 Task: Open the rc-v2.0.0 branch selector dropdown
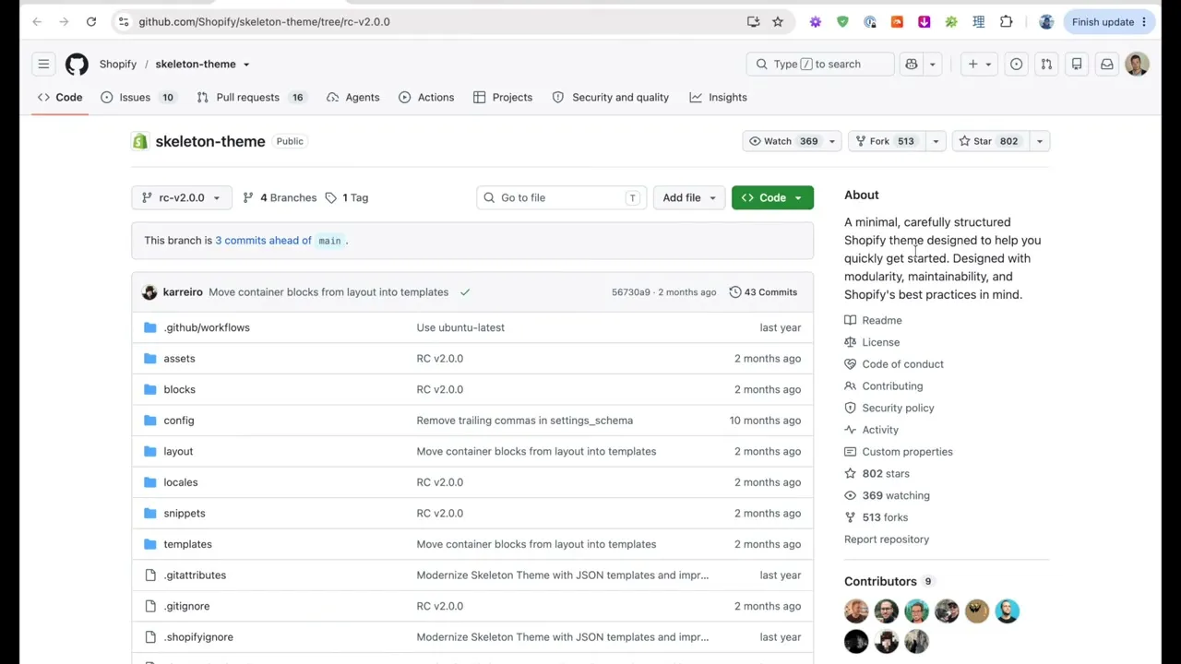click(181, 197)
